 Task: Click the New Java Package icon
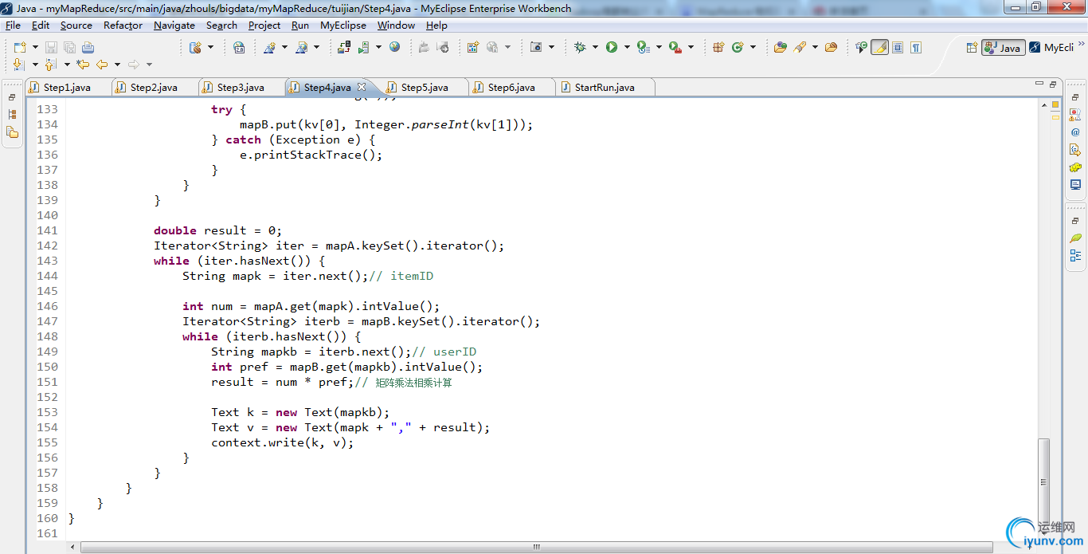pos(718,47)
